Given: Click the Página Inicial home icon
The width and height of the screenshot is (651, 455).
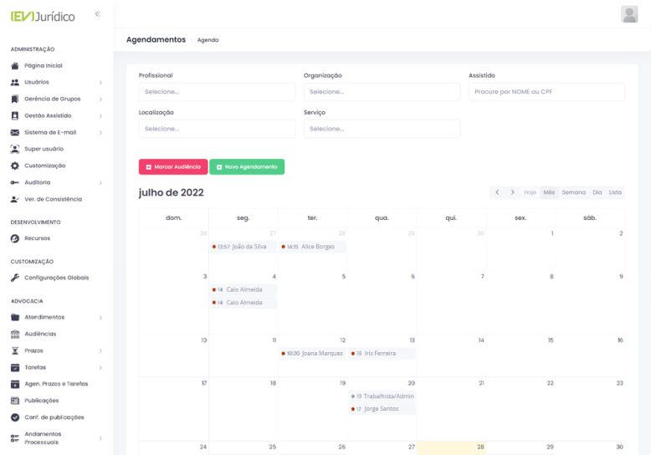Looking at the screenshot, I should tap(15, 66).
